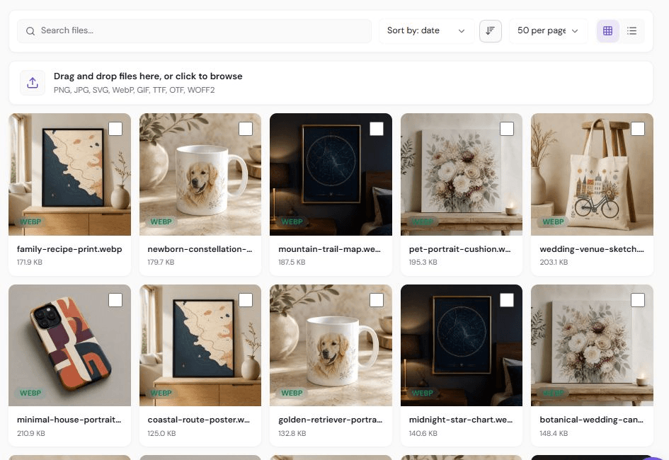Switch to list view
The width and height of the screenshot is (669, 460).
pyautogui.click(x=631, y=30)
